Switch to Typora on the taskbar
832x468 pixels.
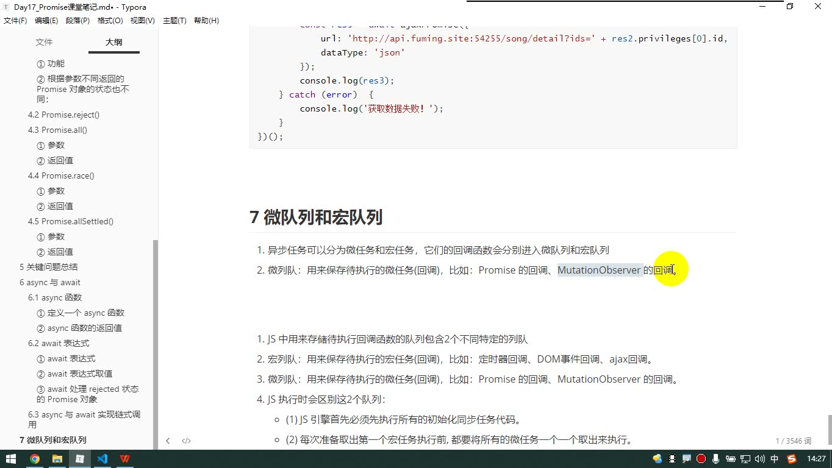point(79,459)
